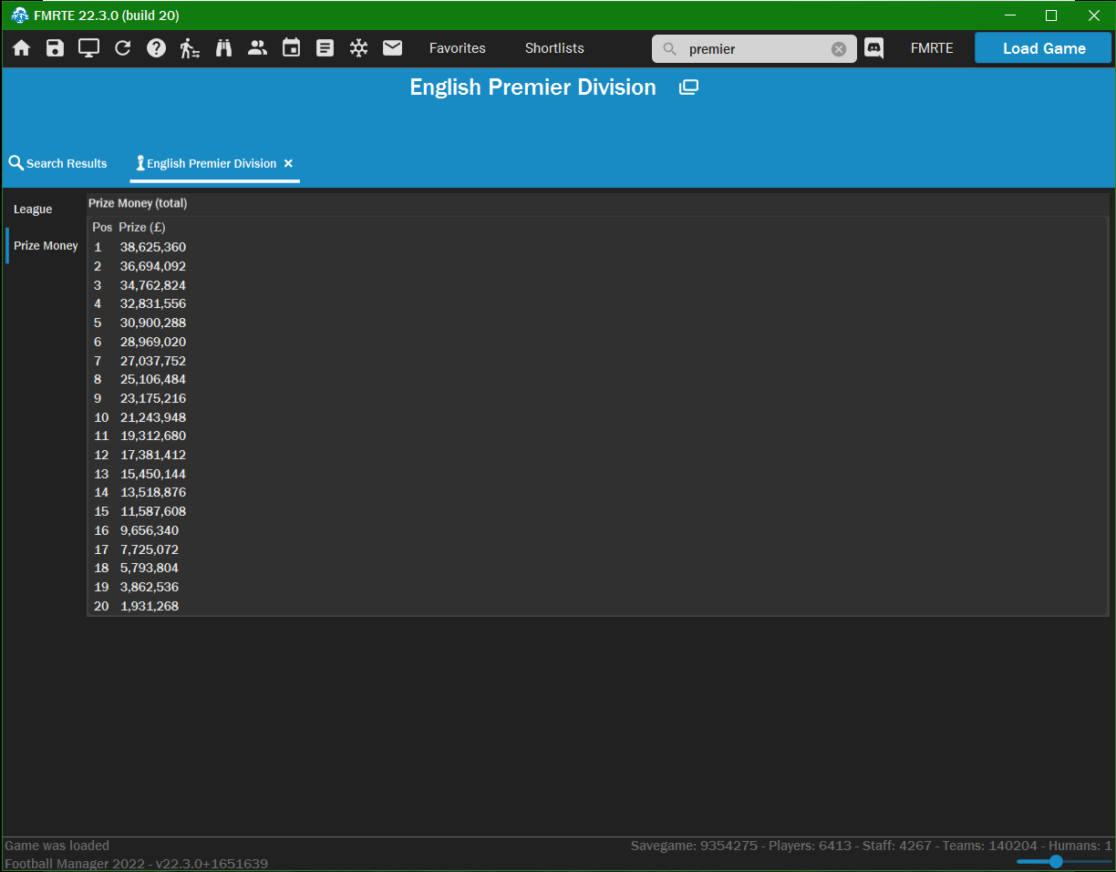Select prize value 28,969,020

(153, 342)
